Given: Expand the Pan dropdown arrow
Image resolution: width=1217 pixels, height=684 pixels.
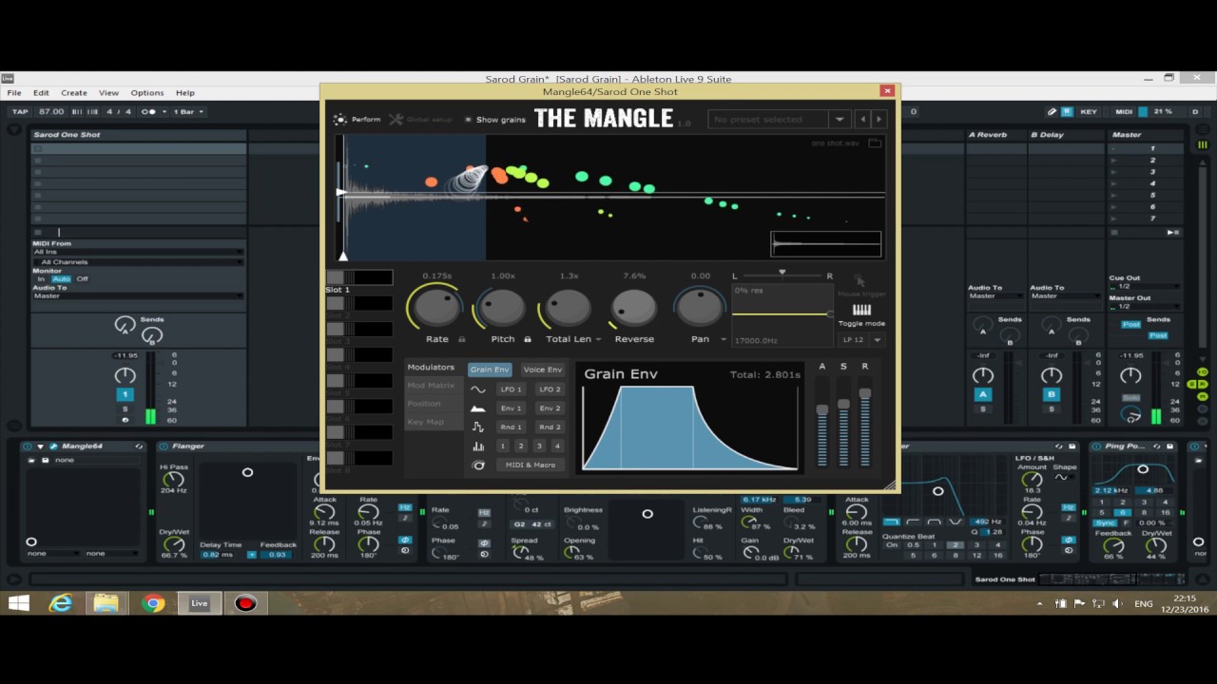Looking at the screenshot, I should tap(724, 339).
